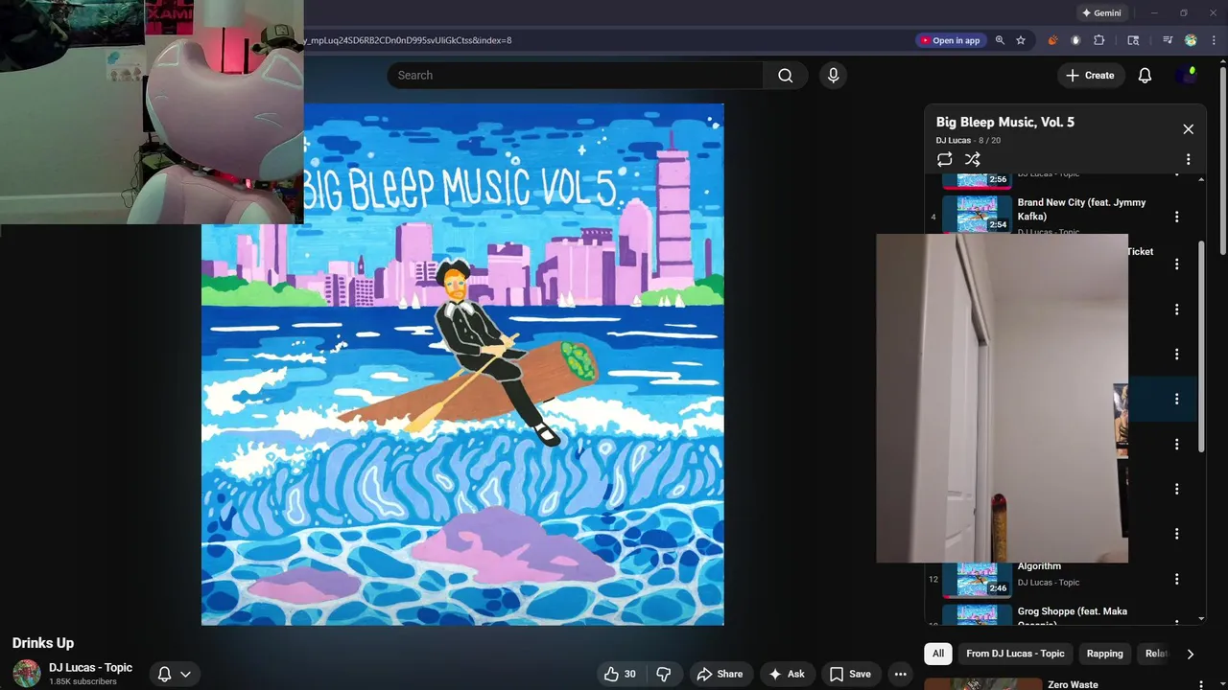Viewport: 1228px width, 690px height.
Task: Toggle loop playlist icon
Action: tap(945, 159)
